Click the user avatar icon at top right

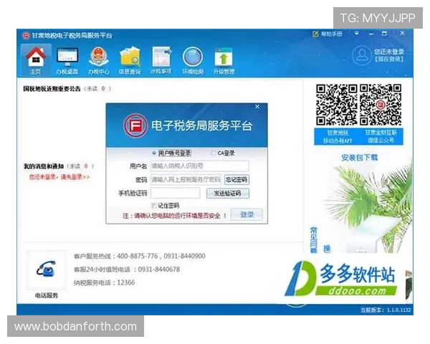pos(361,54)
